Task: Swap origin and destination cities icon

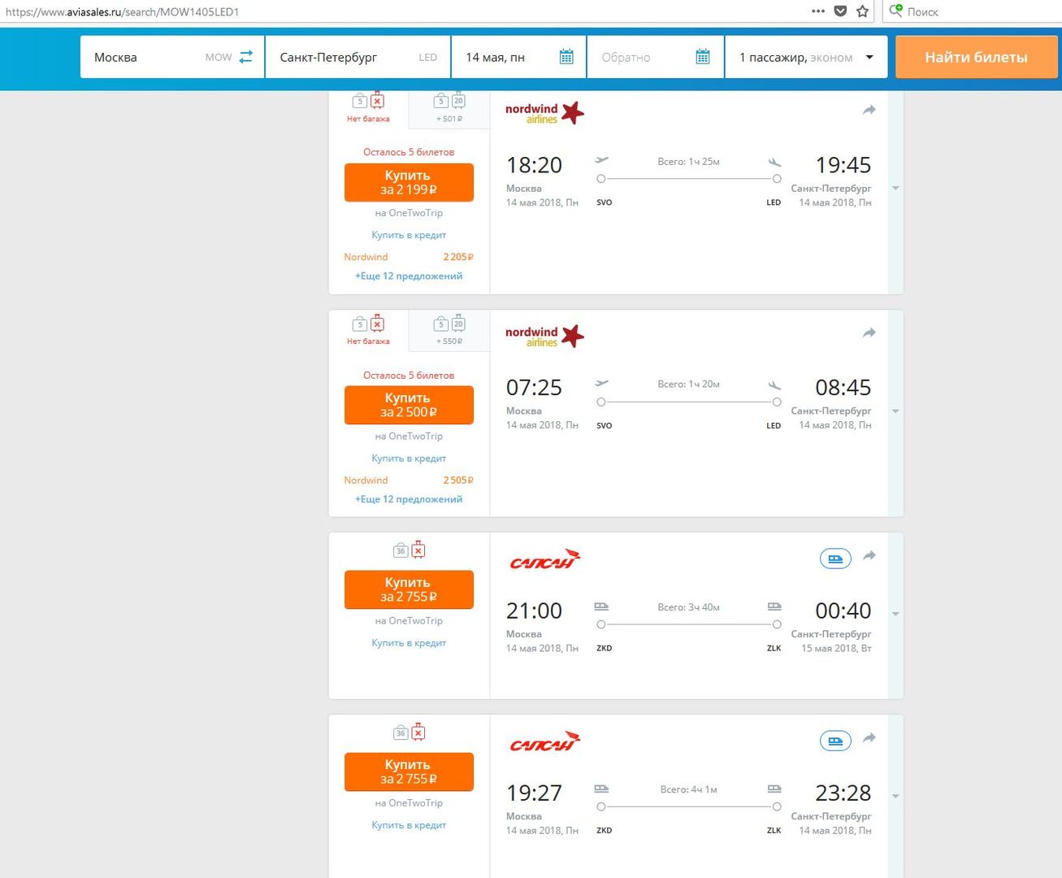Action: (246, 57)
